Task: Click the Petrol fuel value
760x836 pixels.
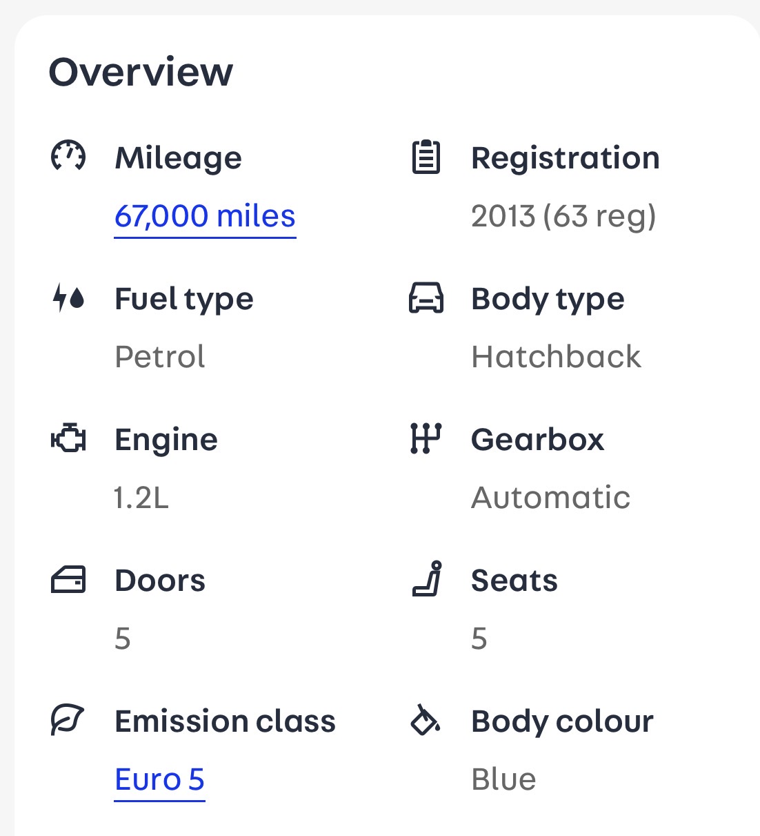Action: coord(160,357)
